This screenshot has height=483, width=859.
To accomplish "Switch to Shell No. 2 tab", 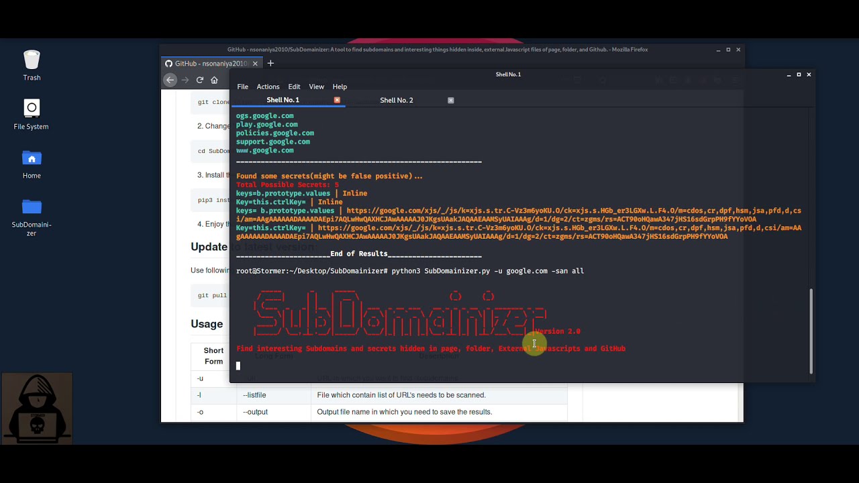I will [x=397, y=100].
